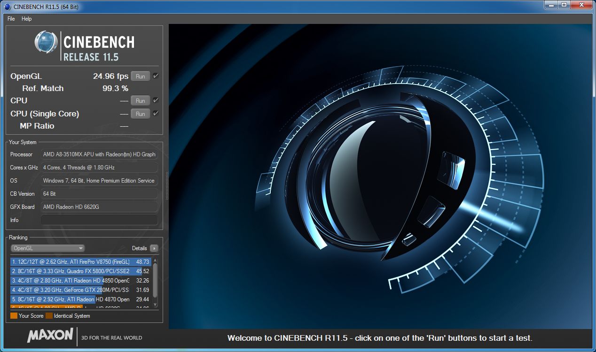Open the Help menu

point(27,19)
